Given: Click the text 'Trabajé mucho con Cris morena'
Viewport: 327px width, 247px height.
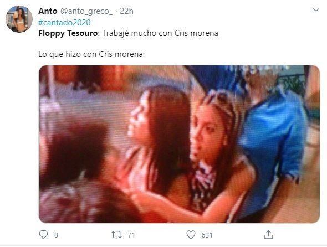Looking at the screenshot, I should 160,33.
